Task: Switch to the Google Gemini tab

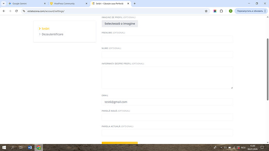Action: click(x=25, y=4)
